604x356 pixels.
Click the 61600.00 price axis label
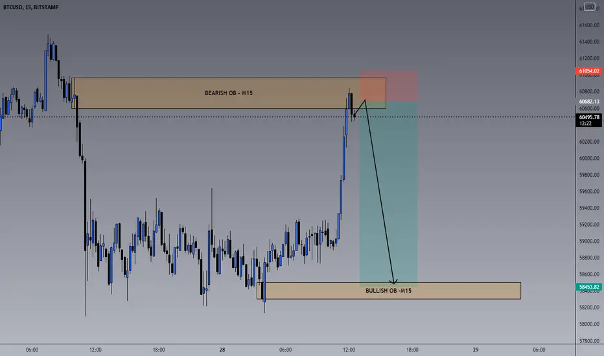pos(589,25)
